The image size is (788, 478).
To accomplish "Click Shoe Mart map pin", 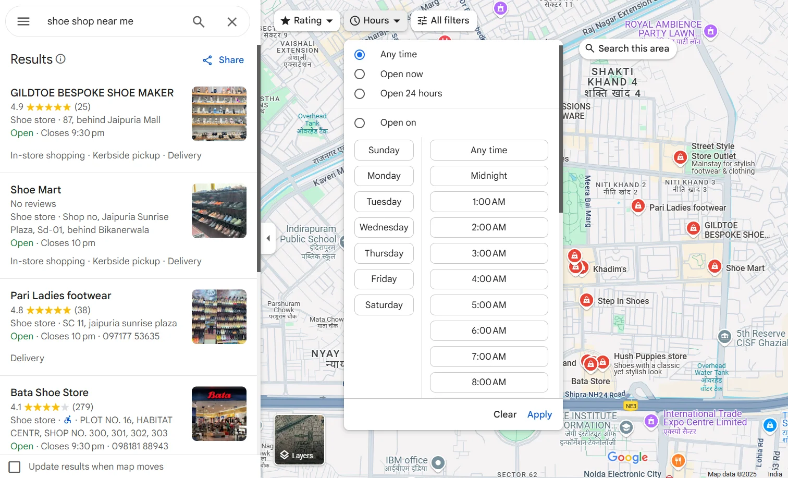I will coord(715,267).
